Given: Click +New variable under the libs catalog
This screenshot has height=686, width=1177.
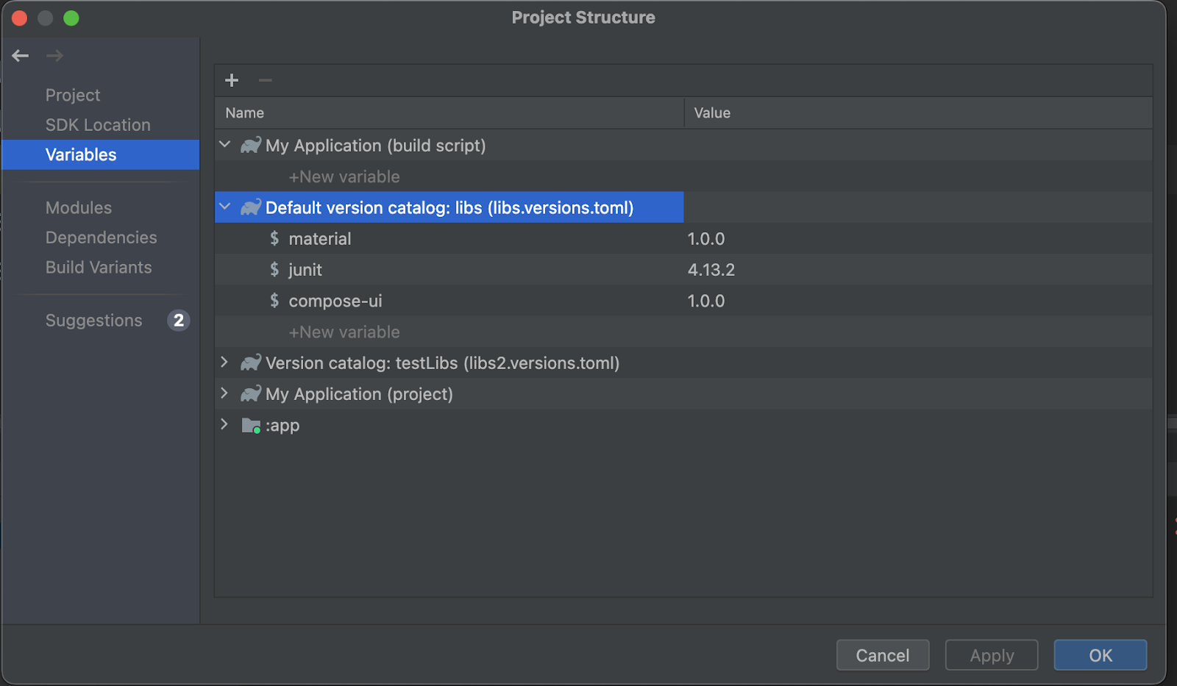Looking at the screenshot, I should point(344,332).
